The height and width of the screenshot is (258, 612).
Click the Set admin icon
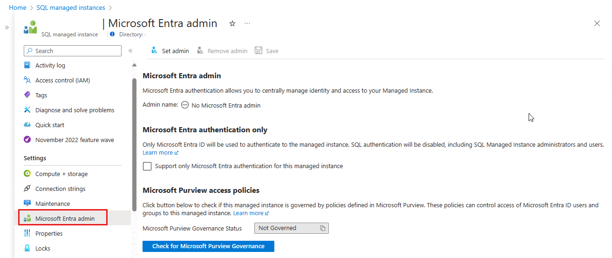click(155, 51)
